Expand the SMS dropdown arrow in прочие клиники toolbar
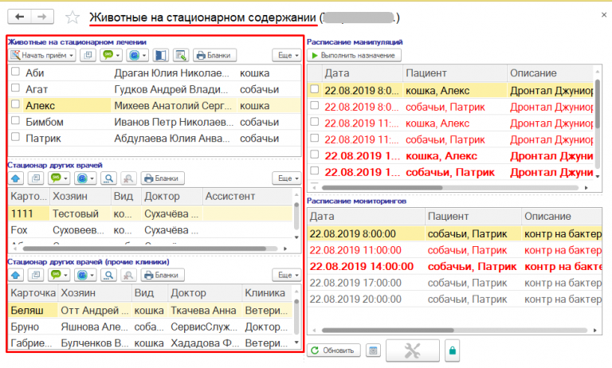This screenshot has height=368, width=612. click(65, 276)
